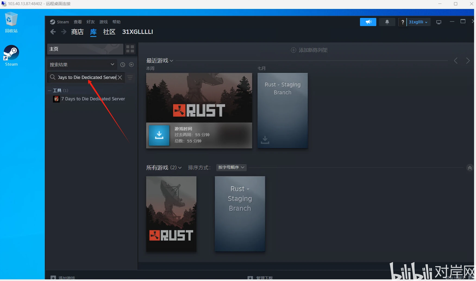
Task: Enter Big Picture mode via monitor icon
Action: click(438, 22)
